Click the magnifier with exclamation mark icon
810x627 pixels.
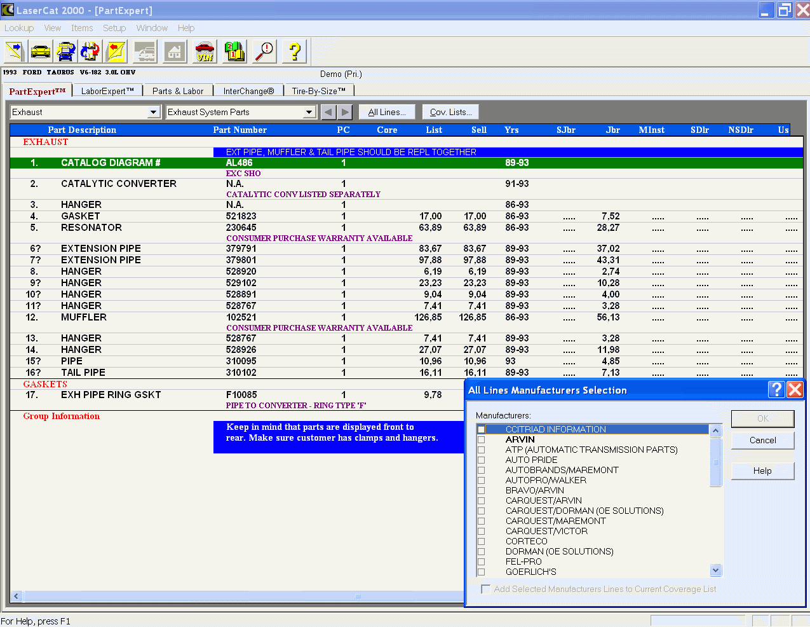[x=264, y=52]
